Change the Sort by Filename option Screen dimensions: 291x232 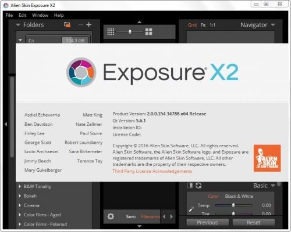click(x=150, y=216)
